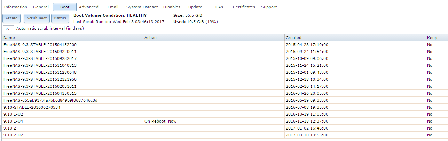Click created date 2016-07-08 19:35:00
448x141 pixels.
(307, 107)
